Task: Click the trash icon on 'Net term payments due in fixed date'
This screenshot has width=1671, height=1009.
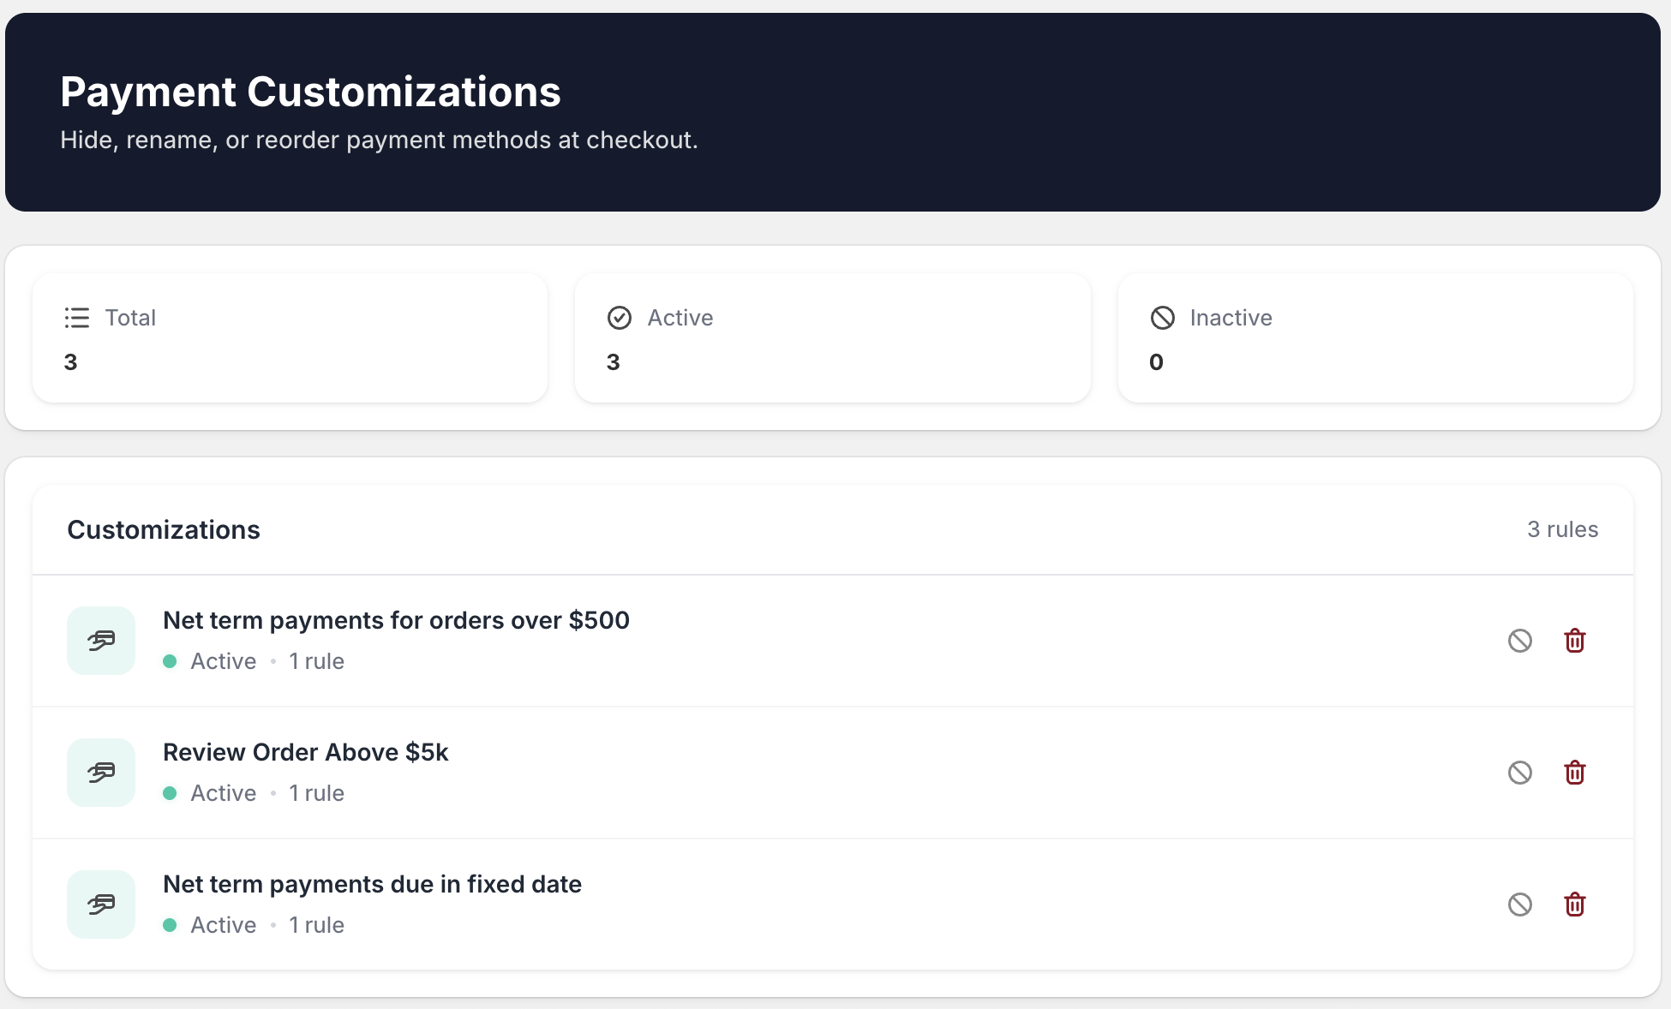Action: tap(1574, 904)
